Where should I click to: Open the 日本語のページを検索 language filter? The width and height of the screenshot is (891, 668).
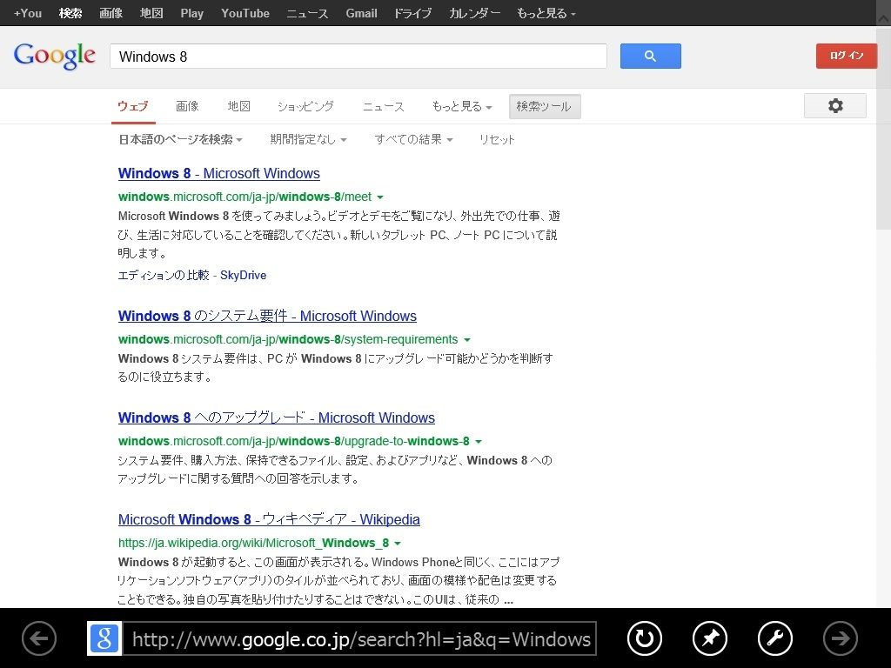pos(181,139)
